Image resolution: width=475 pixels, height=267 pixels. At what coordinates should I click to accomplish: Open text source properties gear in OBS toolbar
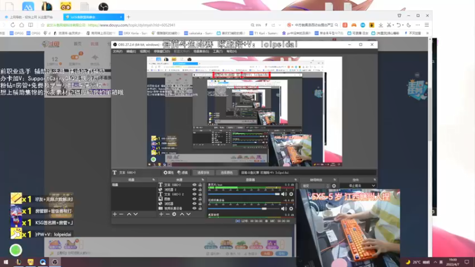[169, 173]
